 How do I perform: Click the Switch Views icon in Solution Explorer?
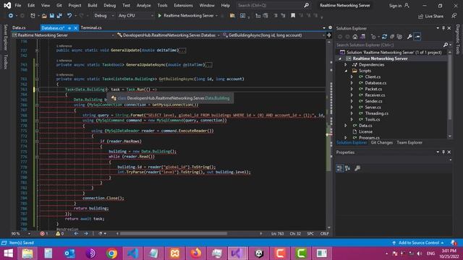[x=362, y=37]
